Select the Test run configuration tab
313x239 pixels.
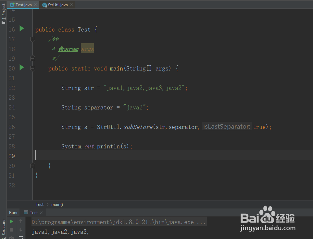(x=33, y=213)
